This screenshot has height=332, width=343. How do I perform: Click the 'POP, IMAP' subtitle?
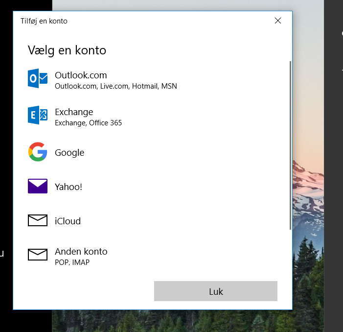72,262
